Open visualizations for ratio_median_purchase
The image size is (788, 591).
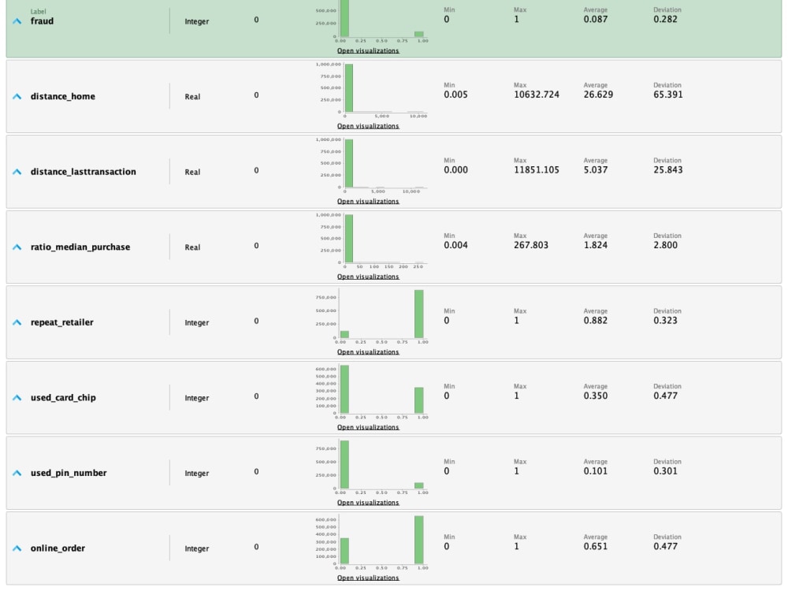click(367, 276)
